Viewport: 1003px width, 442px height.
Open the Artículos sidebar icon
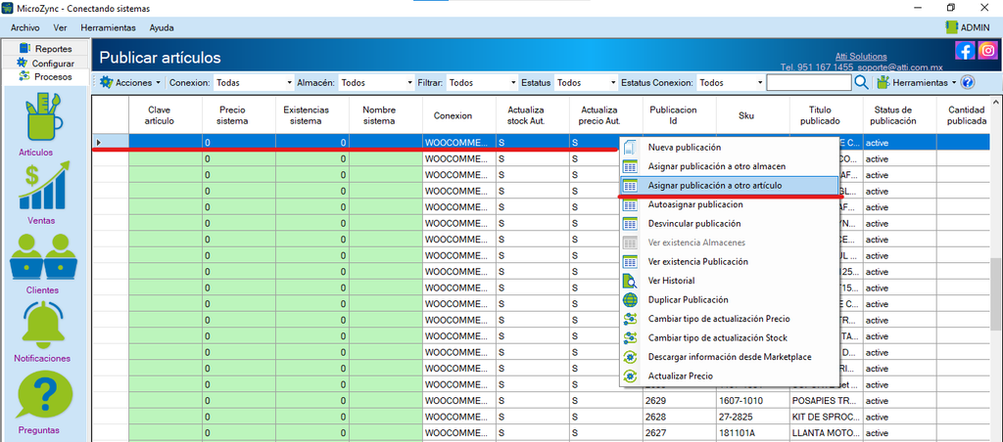(x=44, y=117)
